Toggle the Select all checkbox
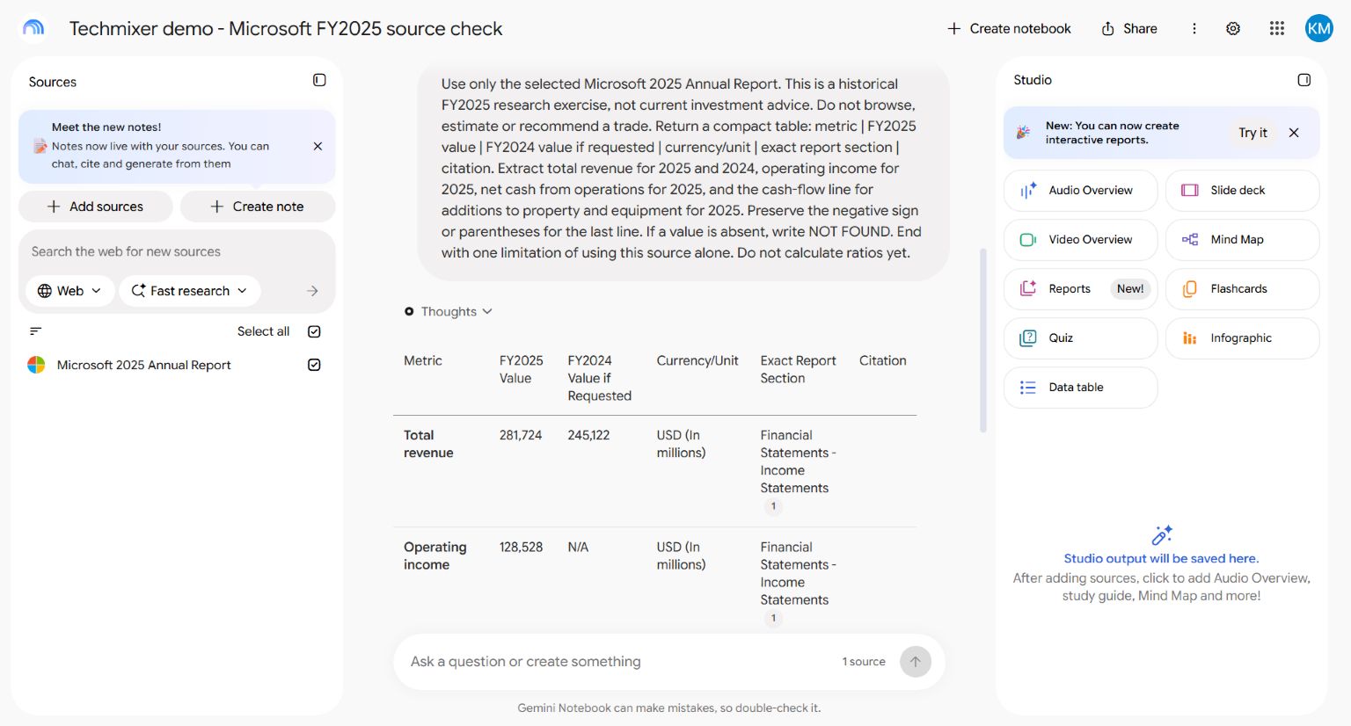The height and width of the screenshot is (726, 1351). [314, 331]
